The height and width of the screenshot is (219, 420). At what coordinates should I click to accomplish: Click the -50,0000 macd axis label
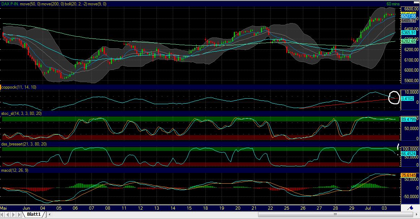point(410,197)
